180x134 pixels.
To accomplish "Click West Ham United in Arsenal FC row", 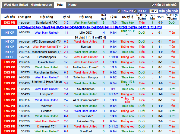I will tap(86, 126).
